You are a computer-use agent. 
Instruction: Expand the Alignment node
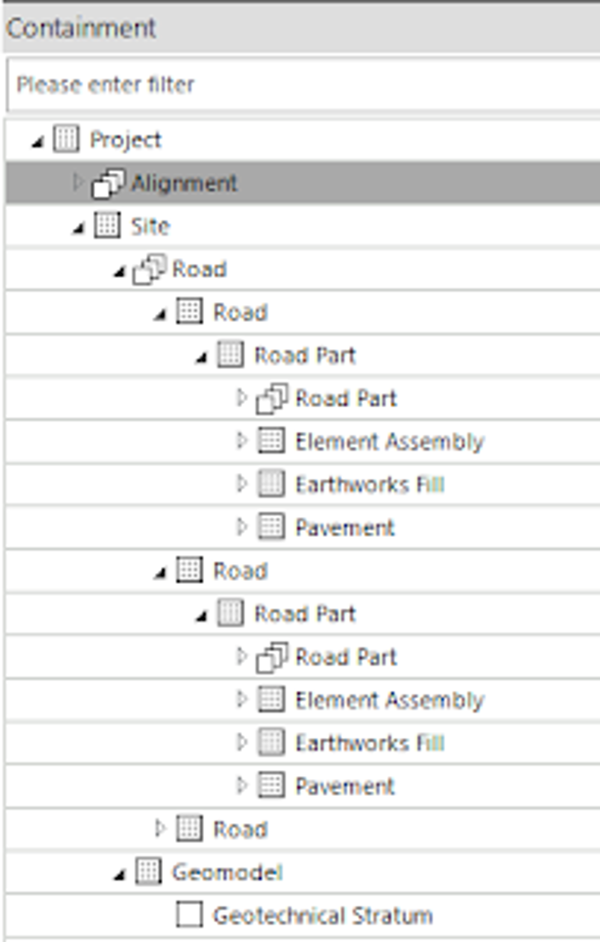coord(77,183)
